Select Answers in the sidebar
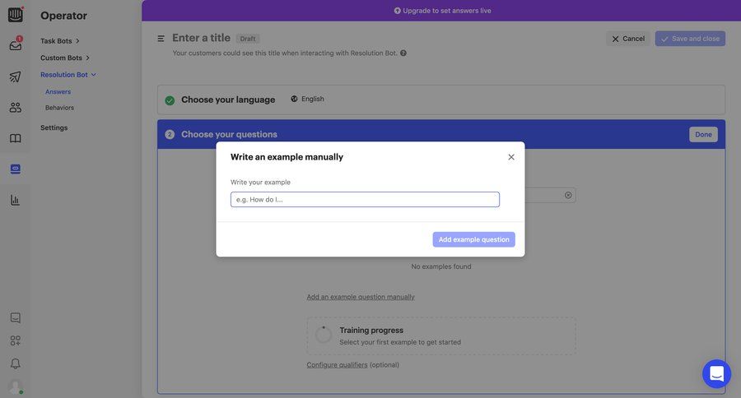 tap(58, 91)
